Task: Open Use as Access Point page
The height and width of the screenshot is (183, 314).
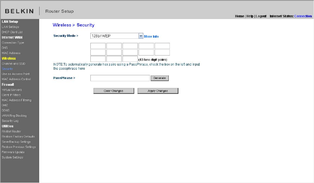Action: [16, 74]
